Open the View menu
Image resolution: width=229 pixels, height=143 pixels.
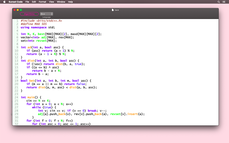[52, 2]
